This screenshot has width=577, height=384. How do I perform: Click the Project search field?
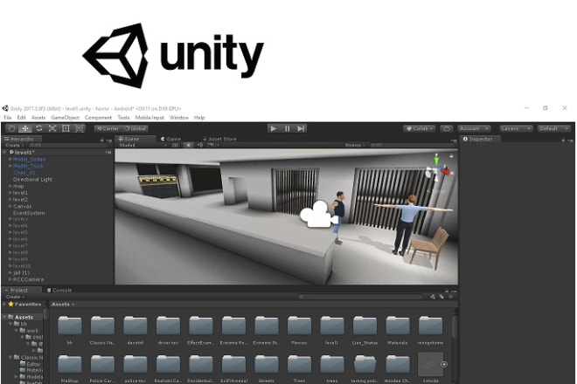(x=360, y=297)
